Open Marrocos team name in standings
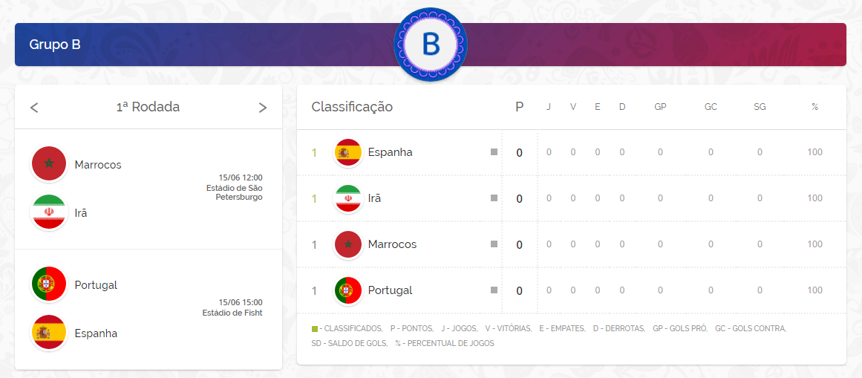The width and height of the screenshot is (862, 378). coord(392,244)
